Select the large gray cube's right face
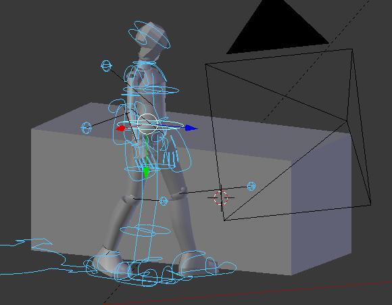392x305 pixels. (x=321, y=203)
